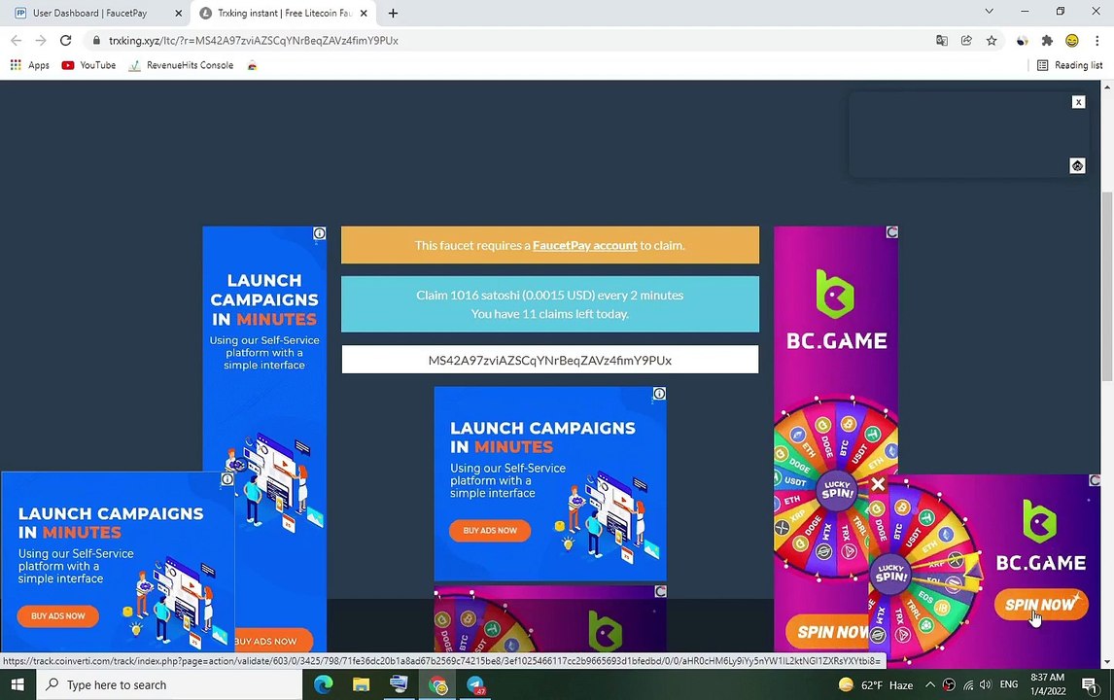Share this page via the share icon

pyautogui.click(x=966, y=41)
